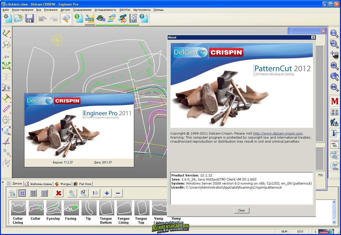Click the magnifier zoom icon in right toolbar
Image resolution: width=341 pixels, height=235 pixels.
(x=334, y=33)
